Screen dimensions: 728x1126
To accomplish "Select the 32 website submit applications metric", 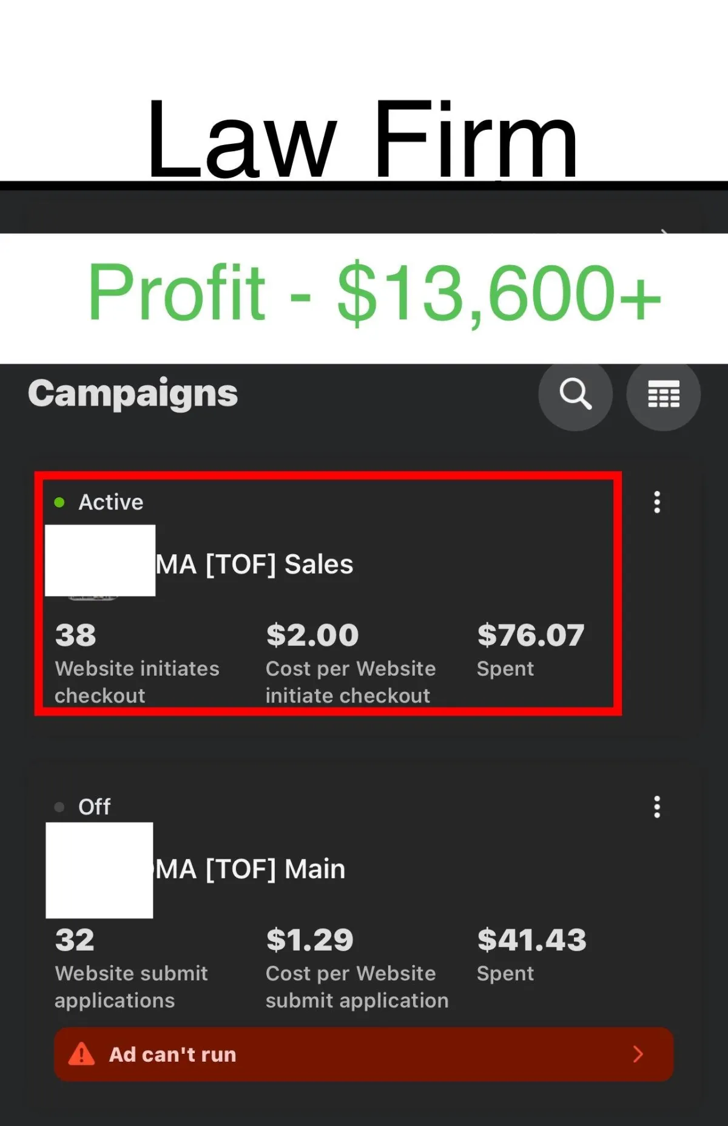I will pyautogui.click(x=131, y=968).
